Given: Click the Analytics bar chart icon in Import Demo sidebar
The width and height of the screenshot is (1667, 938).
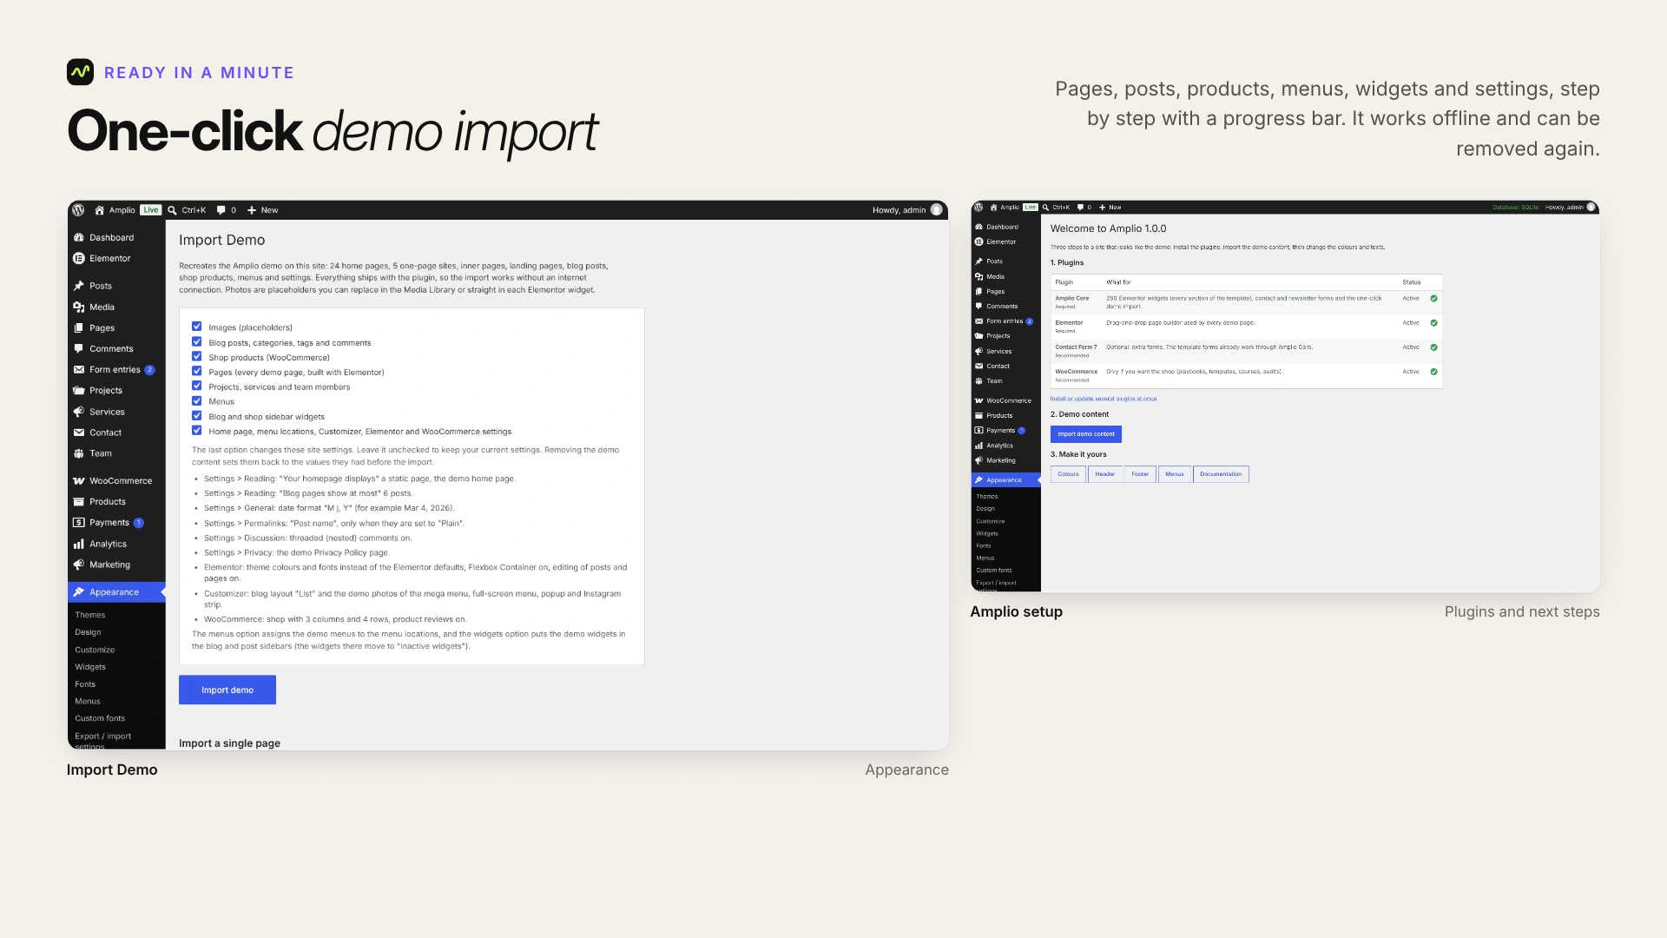Looking at the screenshot, I should [79, 544].
